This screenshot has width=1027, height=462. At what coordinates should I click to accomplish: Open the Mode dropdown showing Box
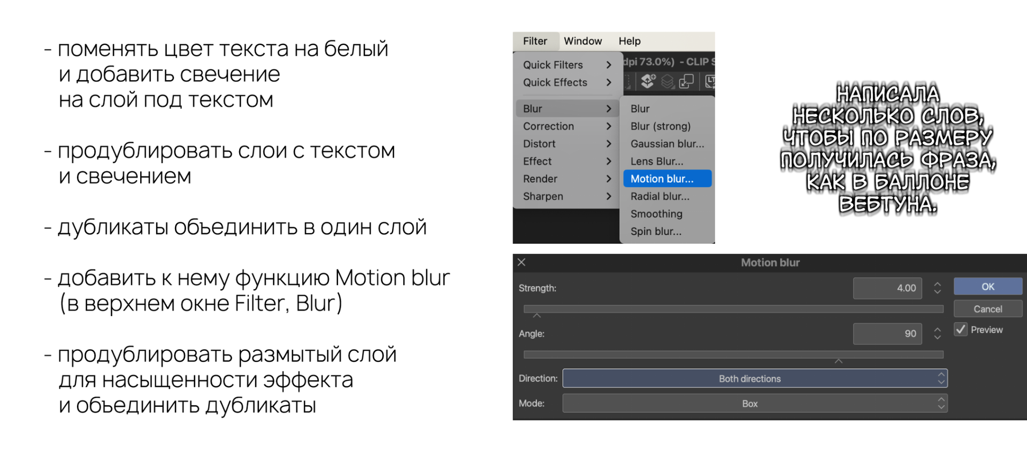point(755,404)
